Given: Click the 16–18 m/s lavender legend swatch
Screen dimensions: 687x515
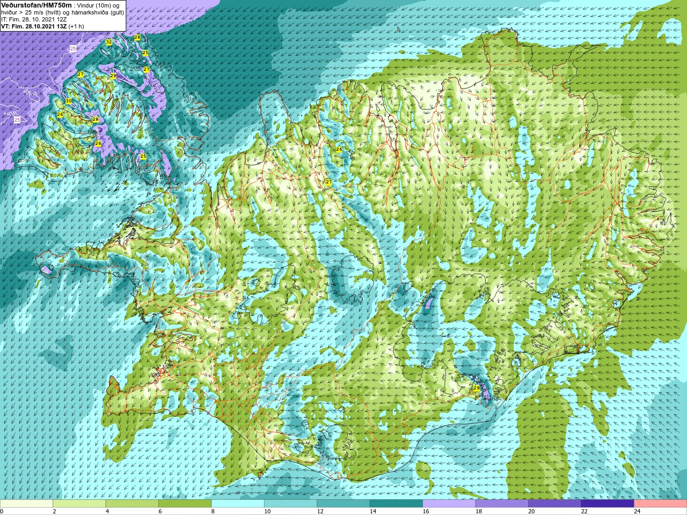Looking at the screenshot, I should pyautogui.click(x=449, y=504).
